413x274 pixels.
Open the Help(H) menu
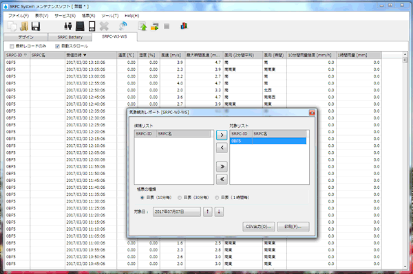[132, 16]
